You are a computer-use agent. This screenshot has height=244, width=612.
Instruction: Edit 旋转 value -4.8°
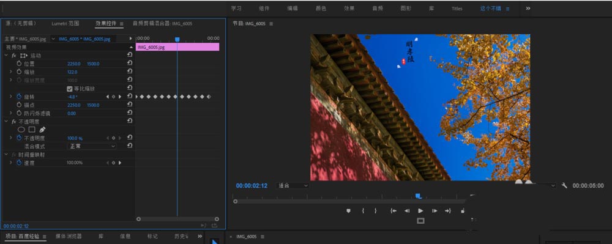(72, 97)
